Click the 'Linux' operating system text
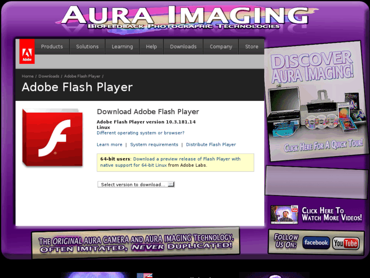 [x=103, y=128]
